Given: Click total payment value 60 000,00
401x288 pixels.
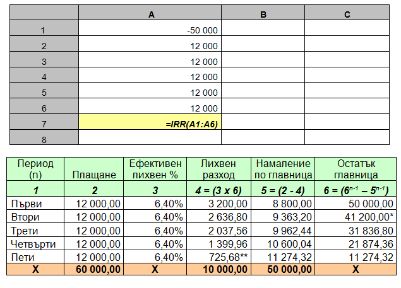Looking at the screenshot, I should 95,269.
